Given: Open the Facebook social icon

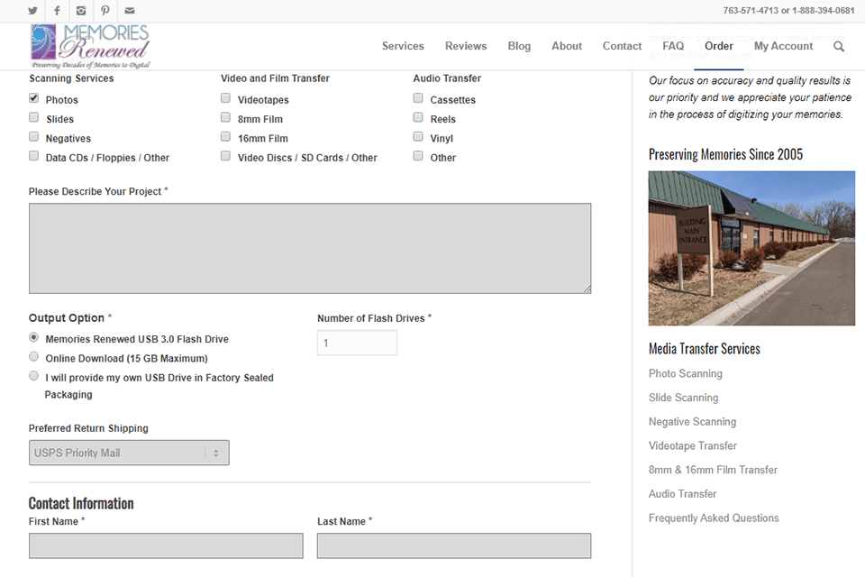Looking at the screenshot, I should pos(57,11).
